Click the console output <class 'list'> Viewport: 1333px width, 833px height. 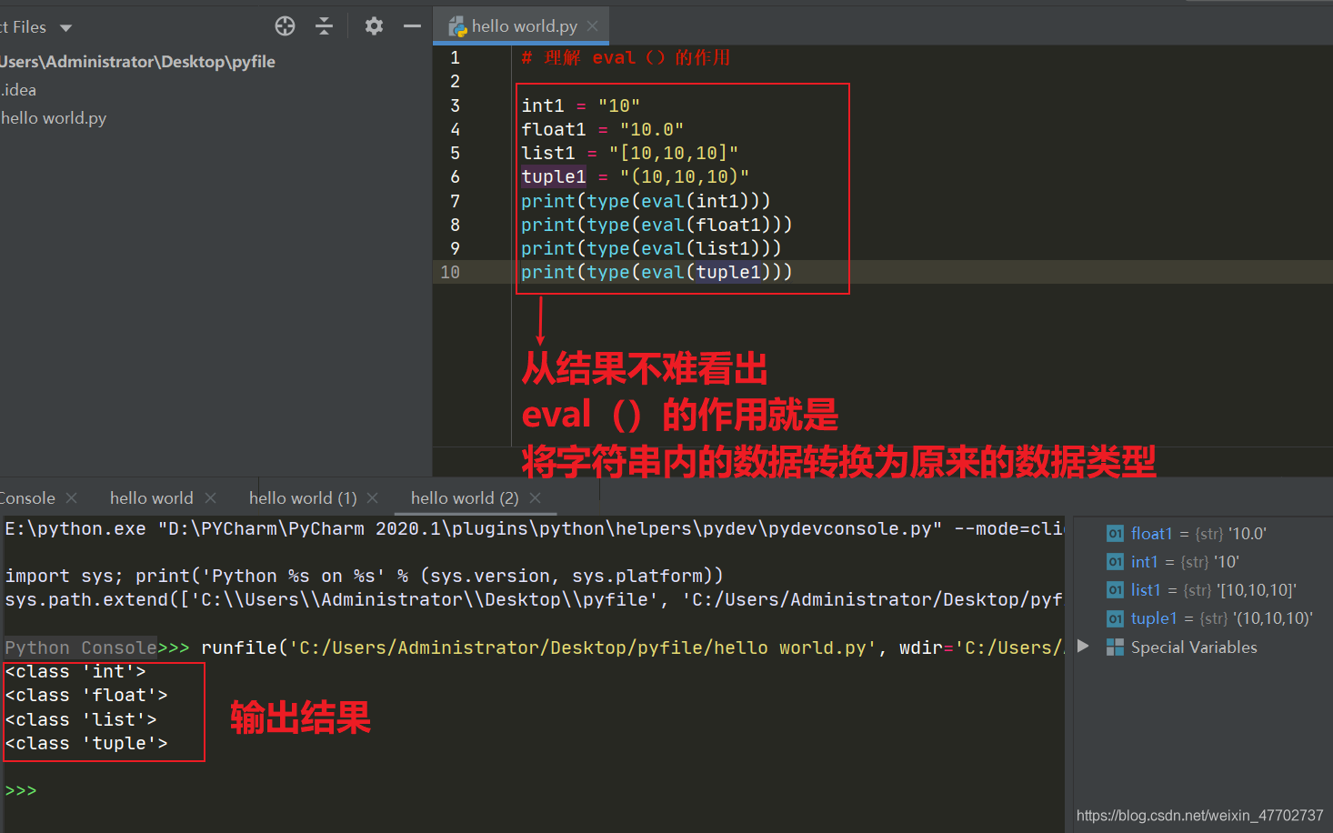[81, 719]
